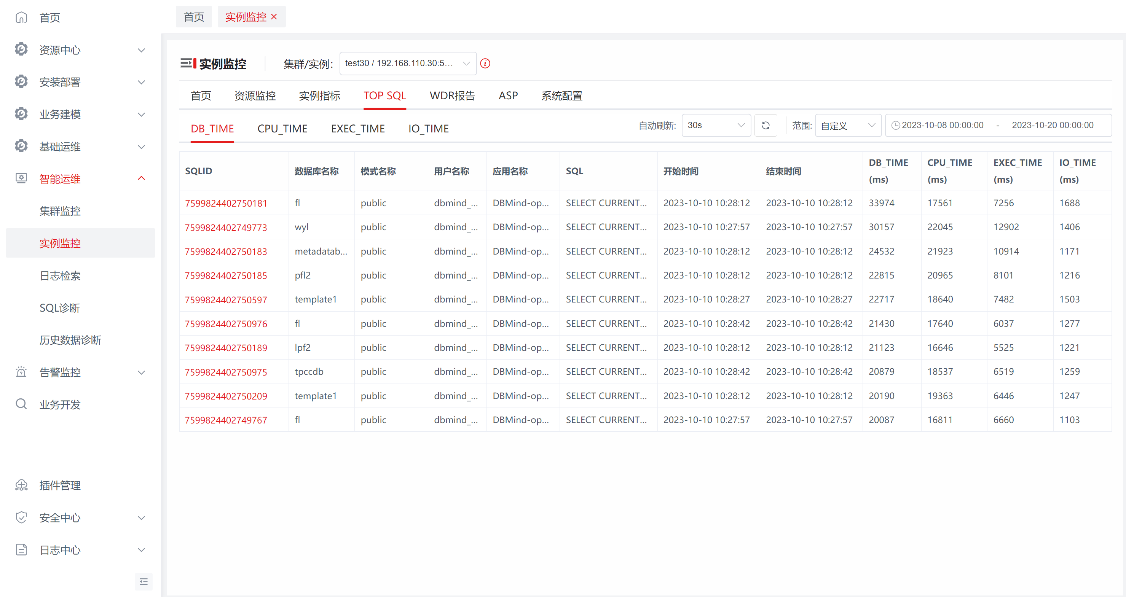This screenshot has height=597, width=1126.
Task: Click the 业务开发 search icon
Action: pyautogui.click(x=21, y=404)
